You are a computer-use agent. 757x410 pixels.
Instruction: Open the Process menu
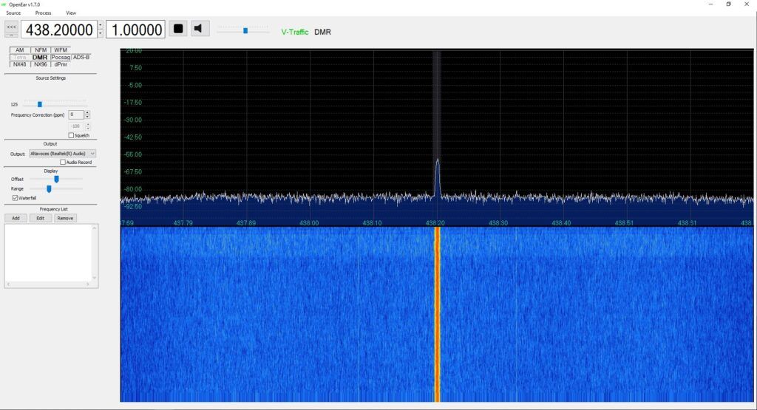[x=43, y=13]
